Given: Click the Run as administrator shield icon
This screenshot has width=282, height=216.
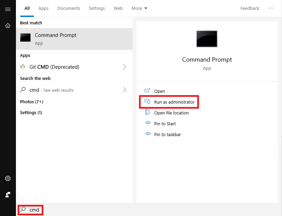Looking at the screenshot, I should [x=147, y=102].
